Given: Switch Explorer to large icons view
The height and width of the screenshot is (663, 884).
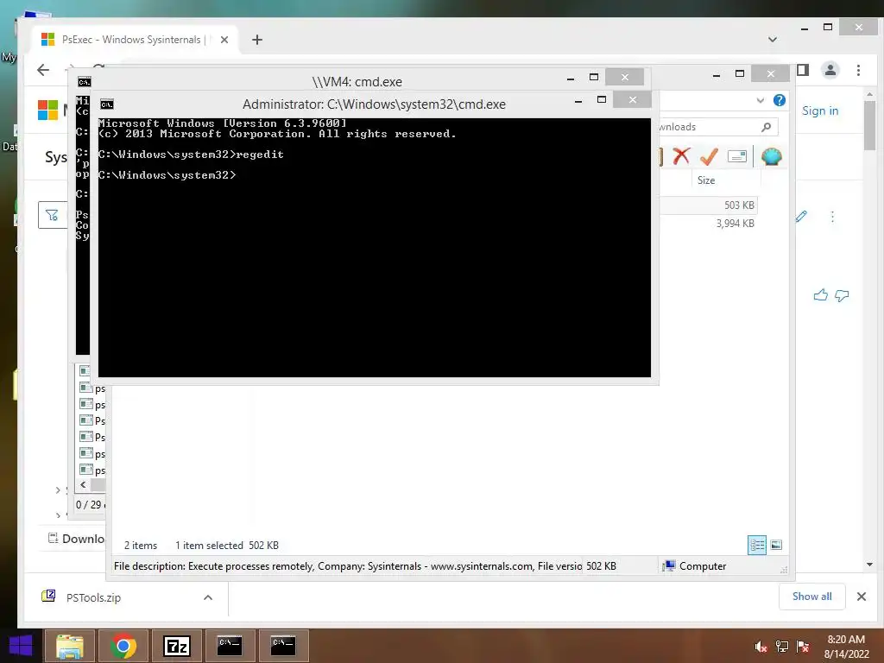Looking at the screenshot, I should pyautogui.click(x=776, y=545).
